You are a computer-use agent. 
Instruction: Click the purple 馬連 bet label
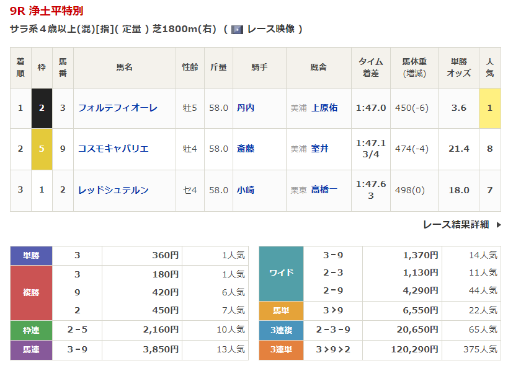[x=31, y=350]
